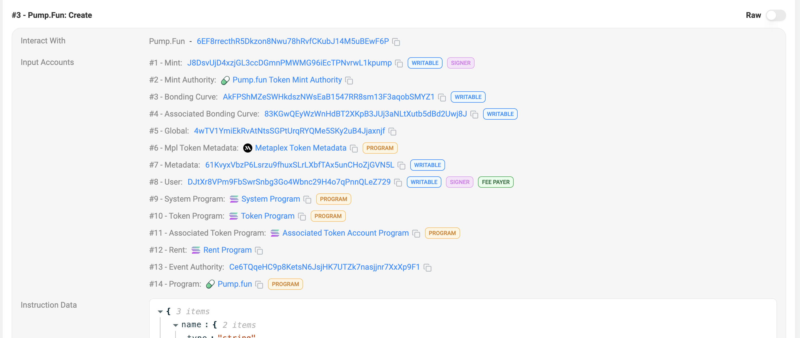Open the Metaplex Token Metadata link
This screenshot has width=800, height=338.
[300, 148]
